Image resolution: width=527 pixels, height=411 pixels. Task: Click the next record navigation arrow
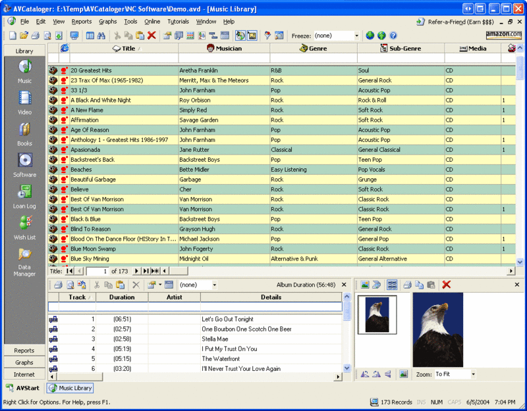pos(136,270)
